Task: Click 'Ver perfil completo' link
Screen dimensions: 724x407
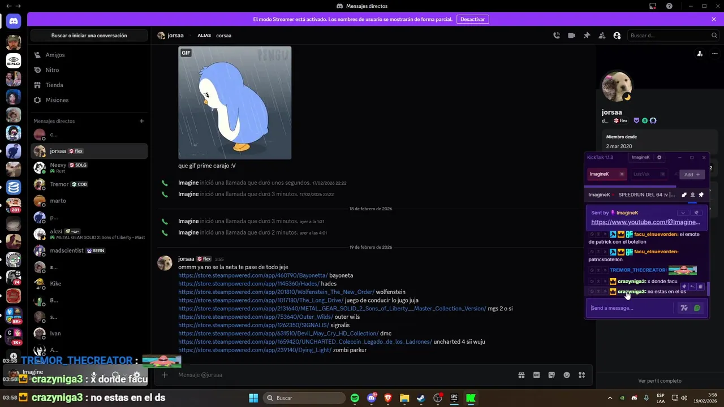Action: pyautogui.click(x=660, y=380)
